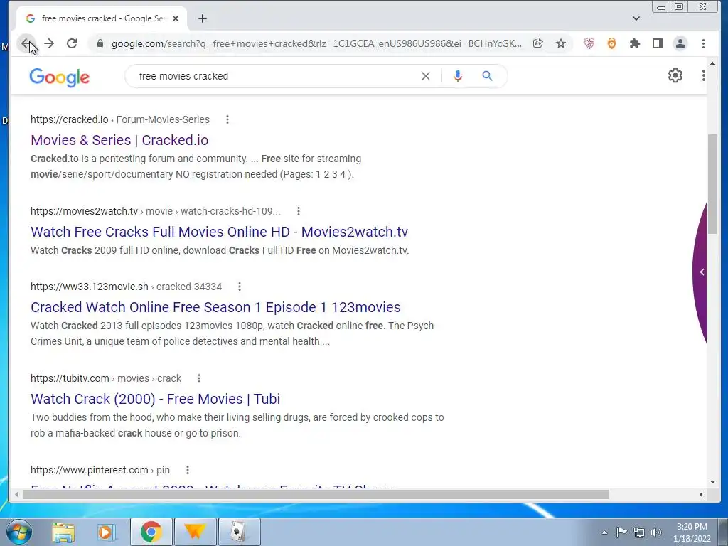Switch to Chrome on the taskbar
This screenshot has height=546, width=728.
151,532
